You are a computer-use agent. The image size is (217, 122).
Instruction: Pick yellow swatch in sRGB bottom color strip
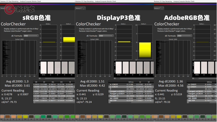click(25, 117)
